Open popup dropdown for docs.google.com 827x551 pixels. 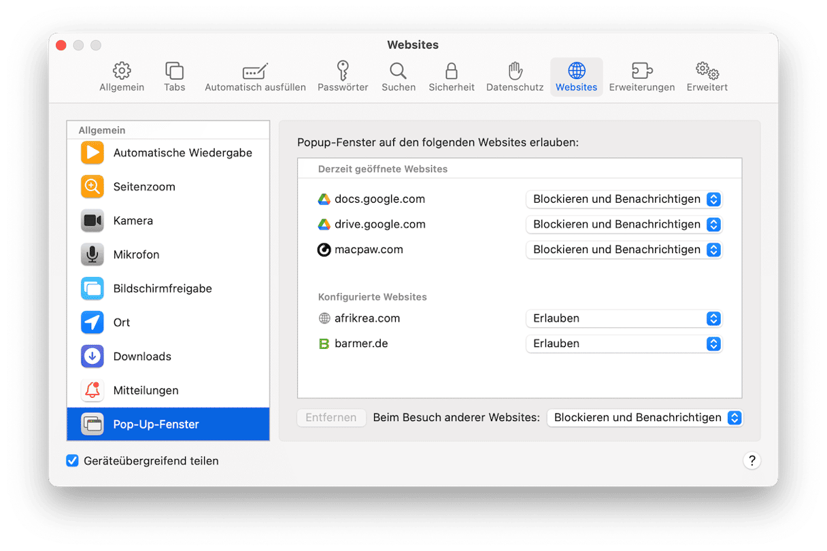pyautogui.click(x=623, y=199)
